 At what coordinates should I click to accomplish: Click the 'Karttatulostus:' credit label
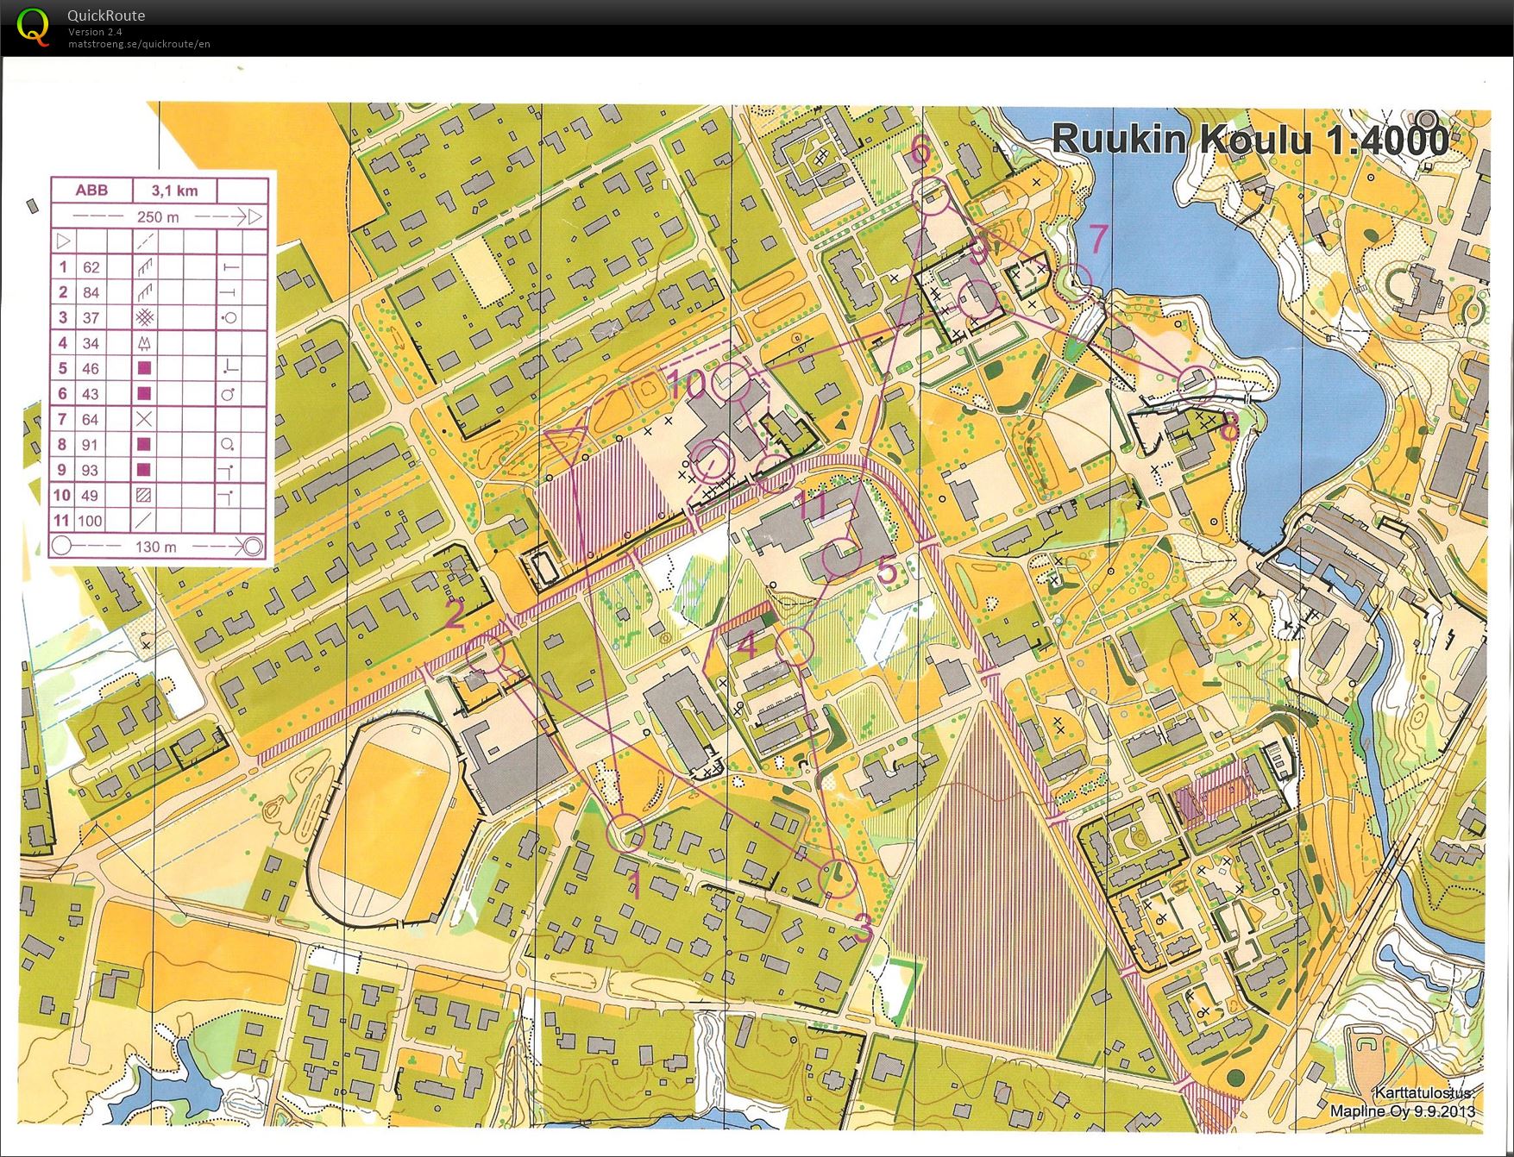[1425, 1093]
